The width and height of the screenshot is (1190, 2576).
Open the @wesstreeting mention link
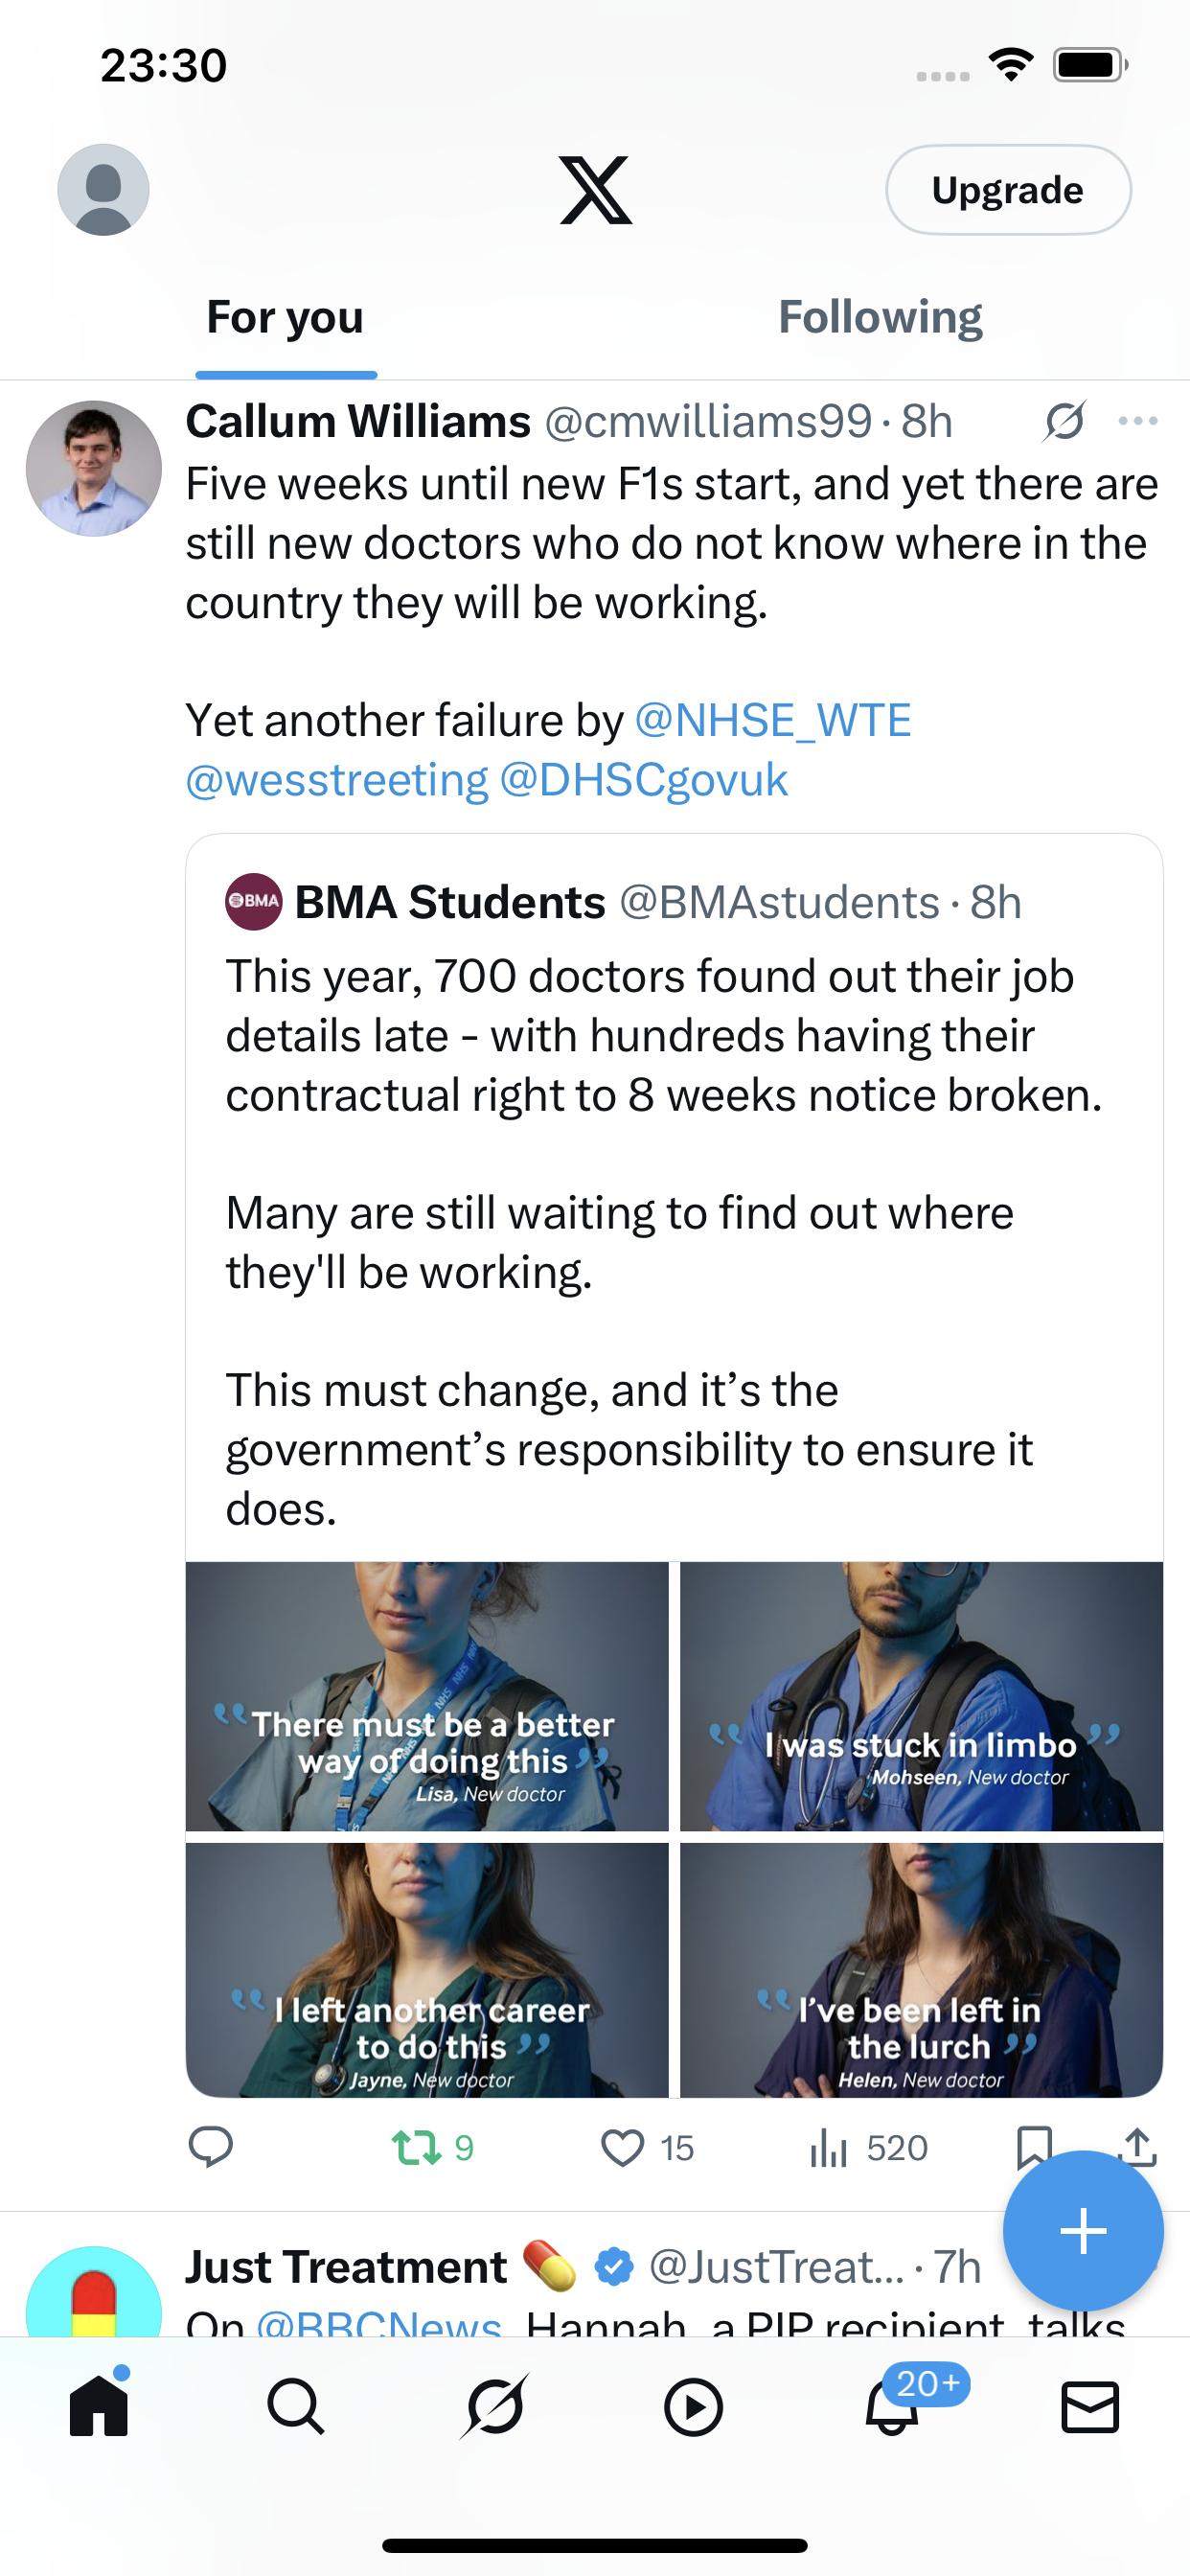pos(337,780)
